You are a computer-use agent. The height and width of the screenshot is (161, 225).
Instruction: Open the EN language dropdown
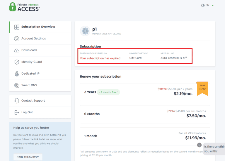coord(208,5)
